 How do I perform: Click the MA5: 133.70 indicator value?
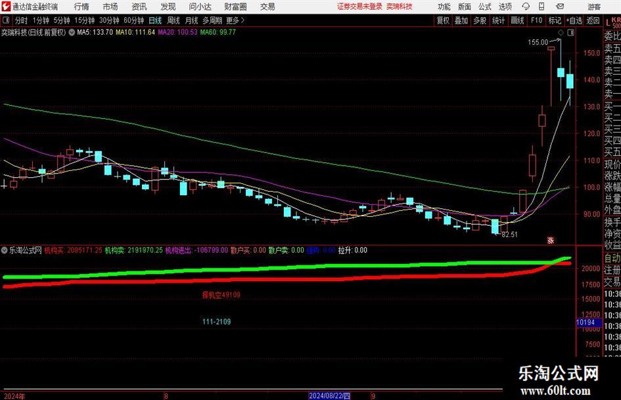[95, 32]
